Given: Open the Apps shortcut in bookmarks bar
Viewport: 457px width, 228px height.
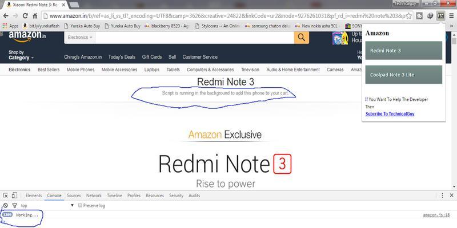Looking at the screenshot, I should (10, 26).
